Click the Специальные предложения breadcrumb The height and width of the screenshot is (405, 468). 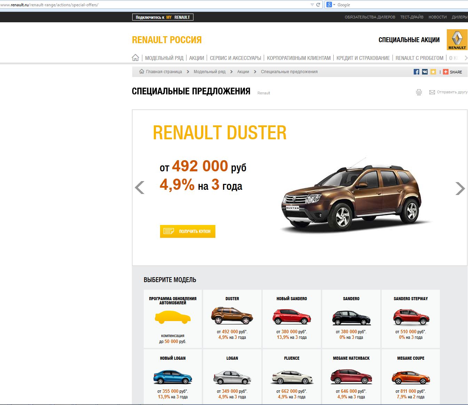289,72
